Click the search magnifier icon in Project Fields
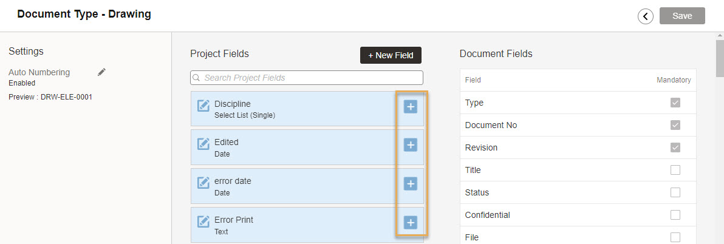This screenshot has width=724, height=244. pyautogui.click(x=196, y=78)
